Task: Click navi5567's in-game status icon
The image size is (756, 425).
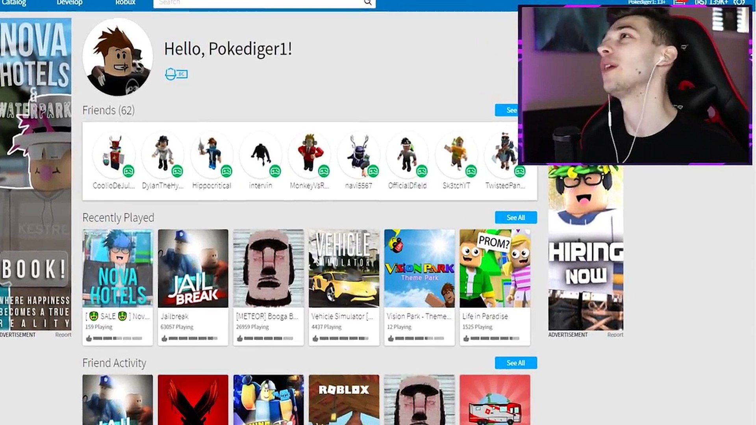Action: [372, 171]
